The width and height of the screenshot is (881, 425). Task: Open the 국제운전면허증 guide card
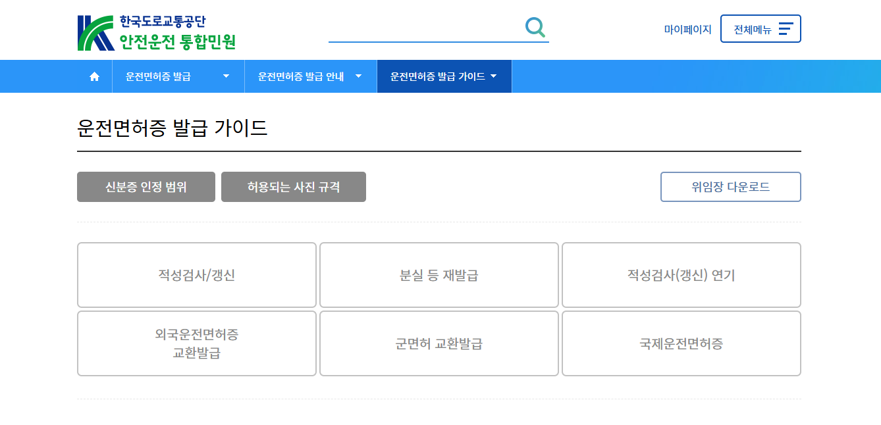click(x=681, y=343)
